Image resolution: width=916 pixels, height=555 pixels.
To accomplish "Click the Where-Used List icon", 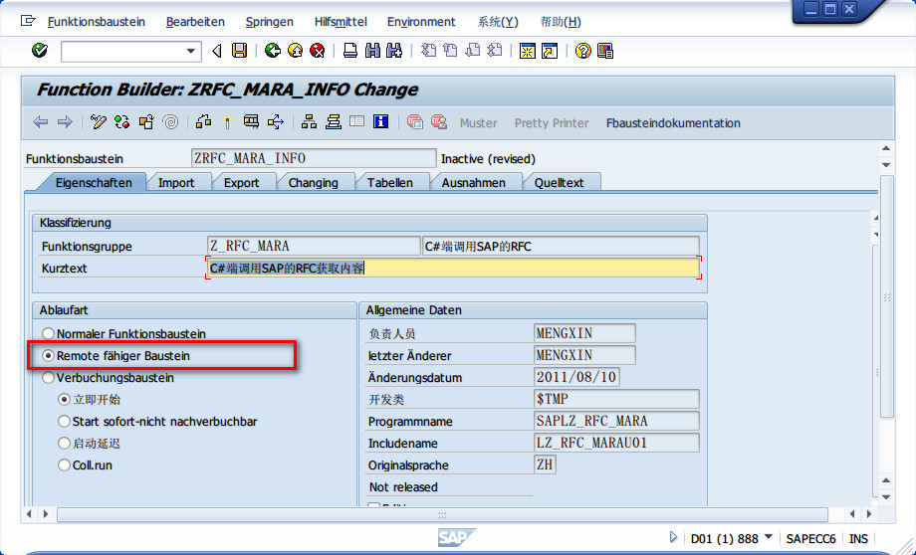I will click(x=276, y=122).
